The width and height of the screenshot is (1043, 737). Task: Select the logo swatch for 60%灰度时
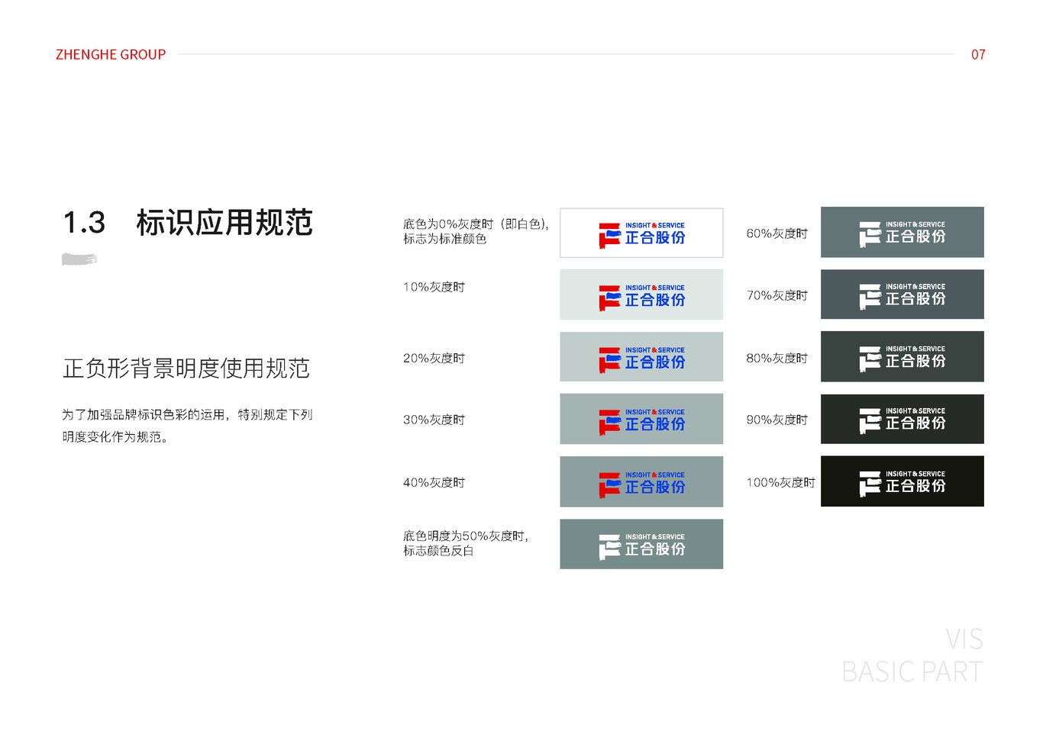pos(903,232)
